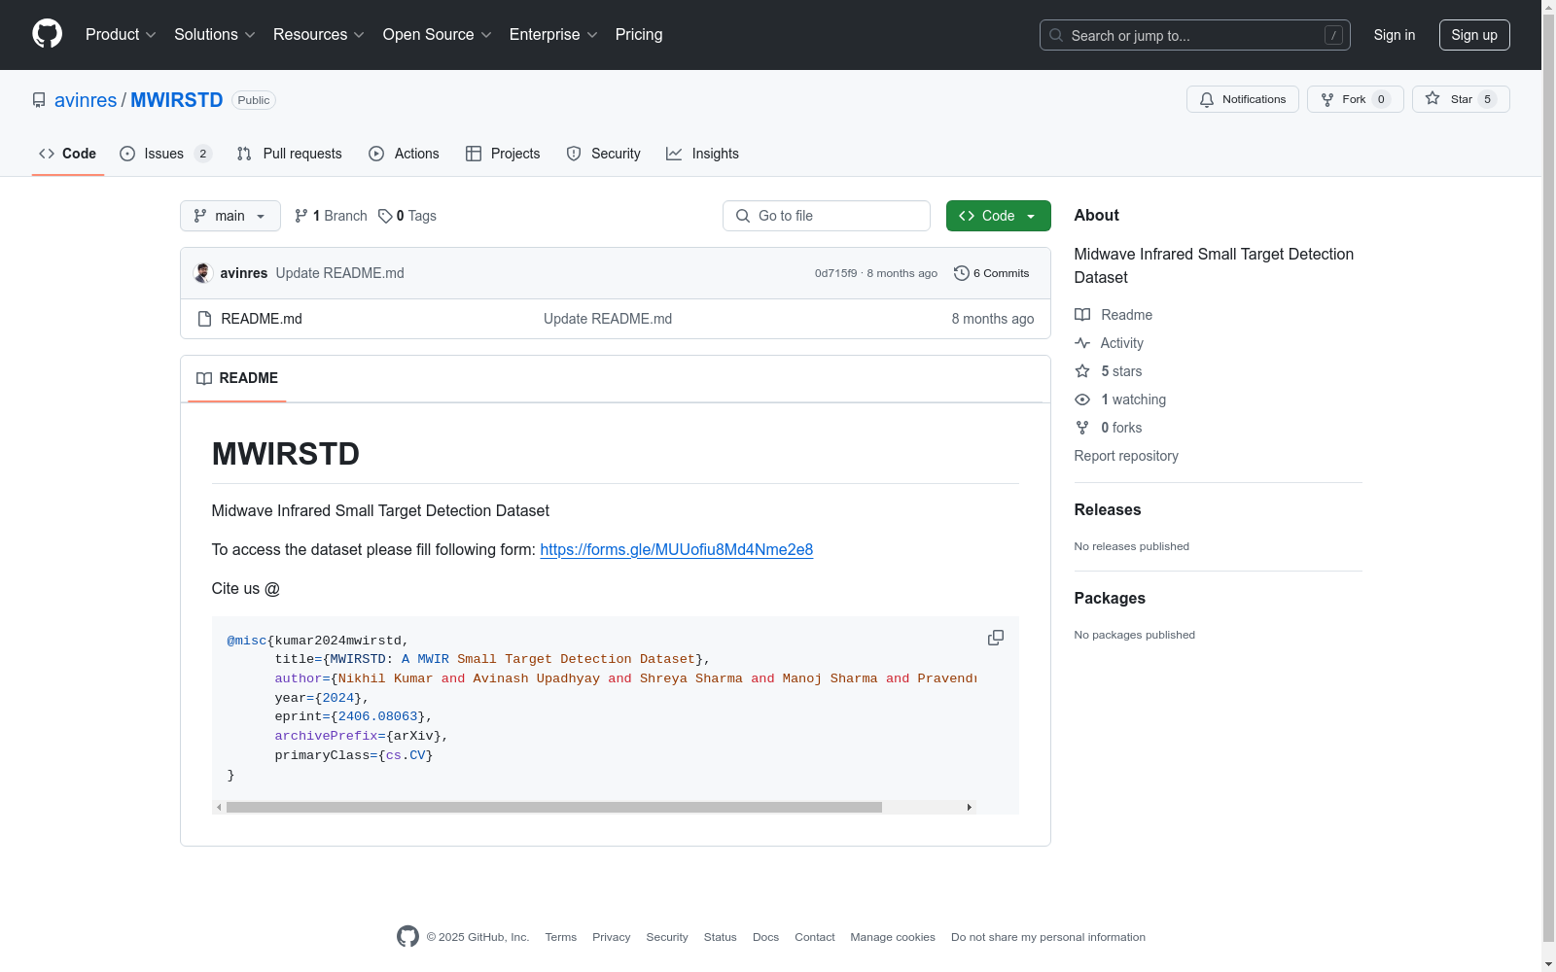Click the code scrollbar left arrow

(219, 807)
